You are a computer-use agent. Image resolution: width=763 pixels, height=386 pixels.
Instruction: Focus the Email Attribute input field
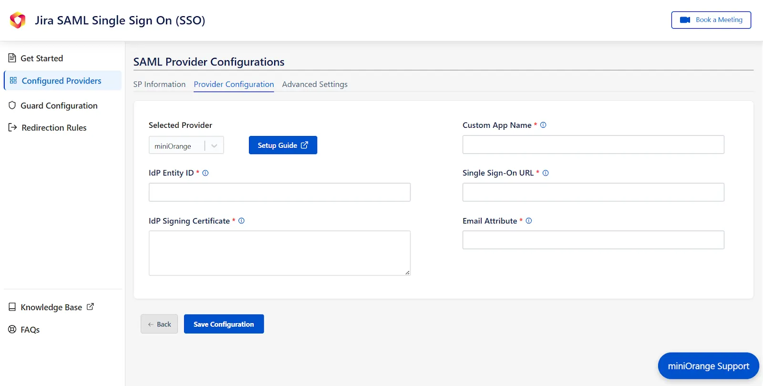[x=593, y=240]
